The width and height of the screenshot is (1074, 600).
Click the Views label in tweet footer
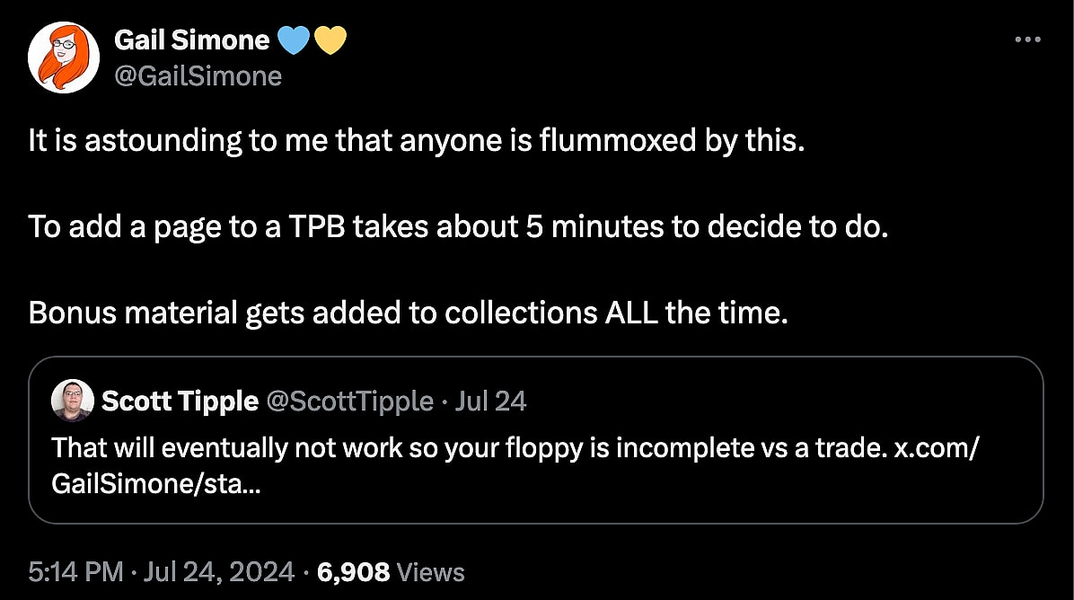(430, 571)
